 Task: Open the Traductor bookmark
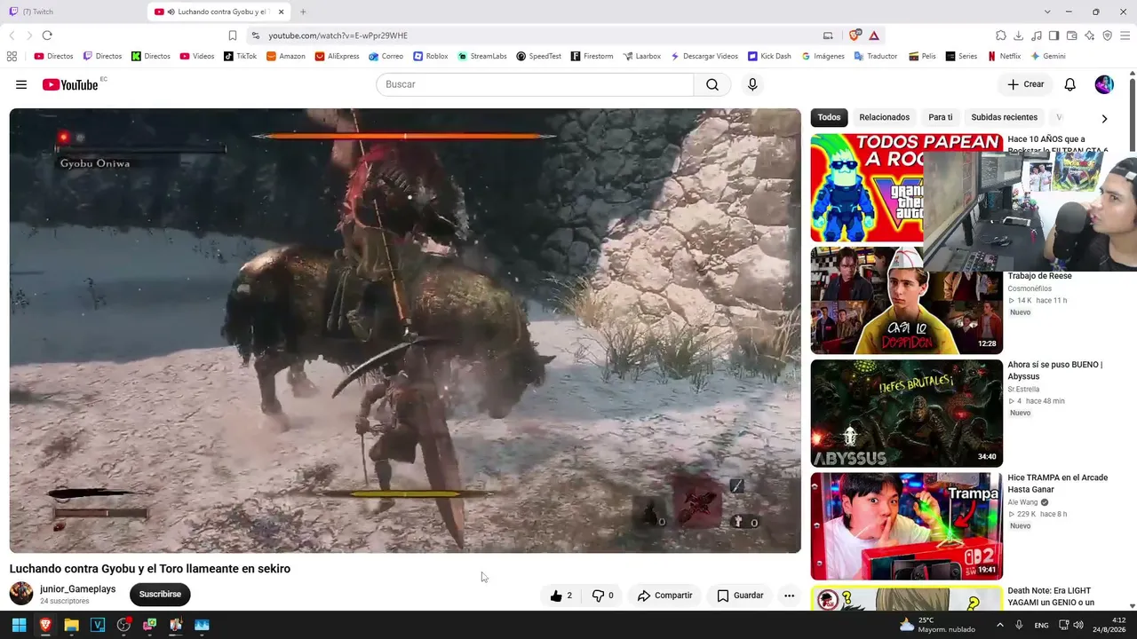tap(876, 56)
